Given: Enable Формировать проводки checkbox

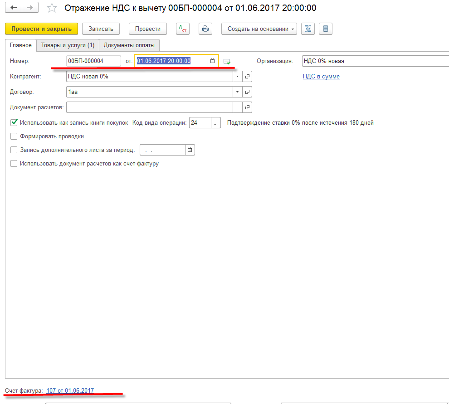Looking at the screenshot, I should pos(14,136).
